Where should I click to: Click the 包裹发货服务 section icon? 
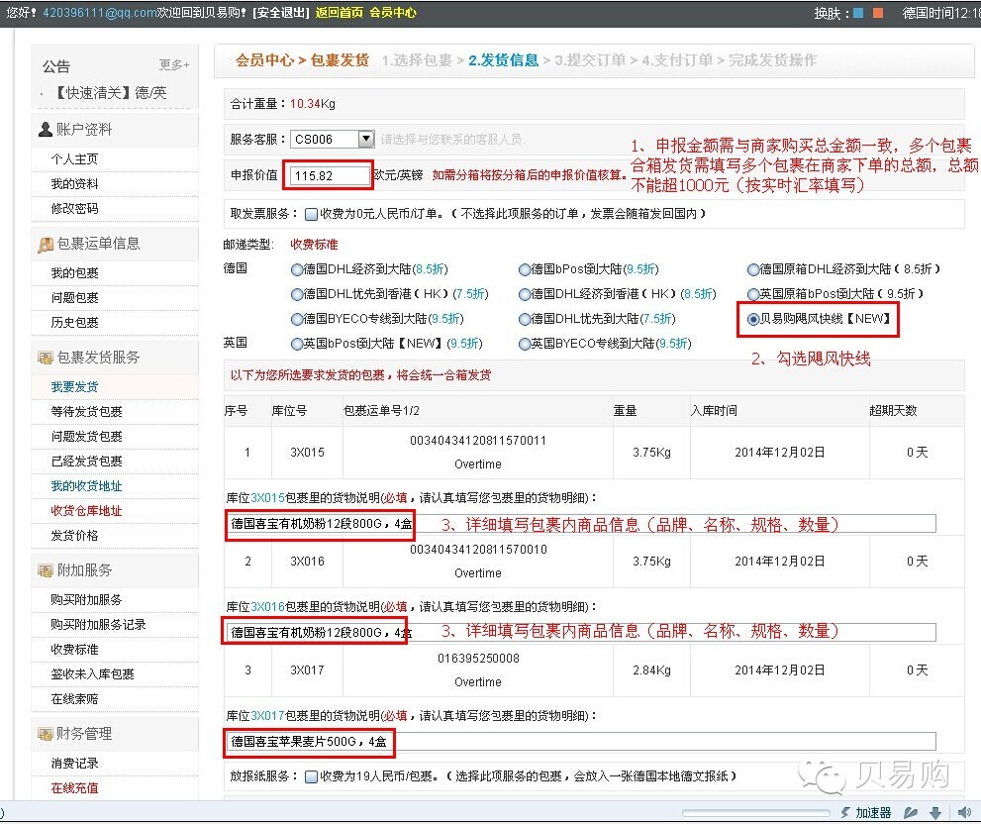pos(46,358)
